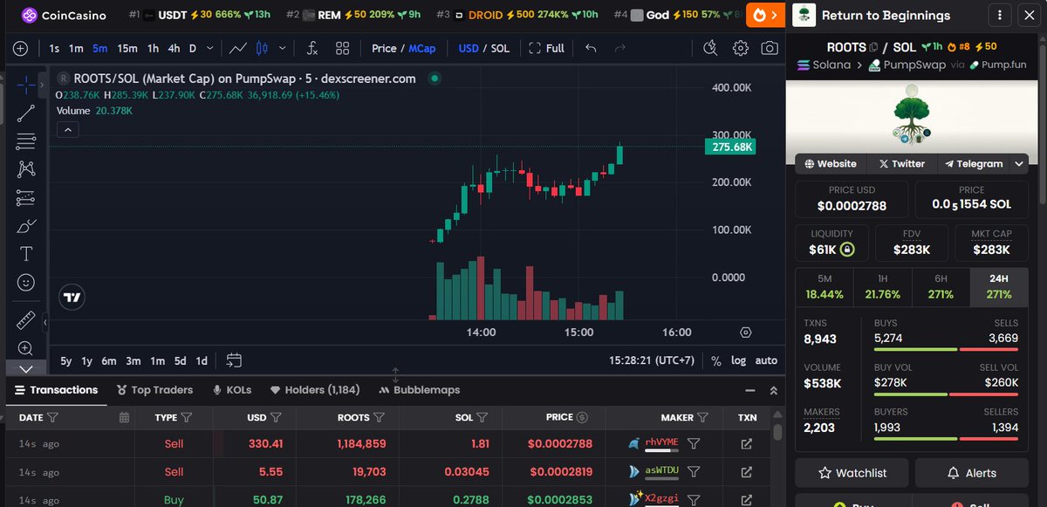The image size is (1047, 507).
Task: Expand the transactions panel with the up chevron
Action: pos(772,391)
